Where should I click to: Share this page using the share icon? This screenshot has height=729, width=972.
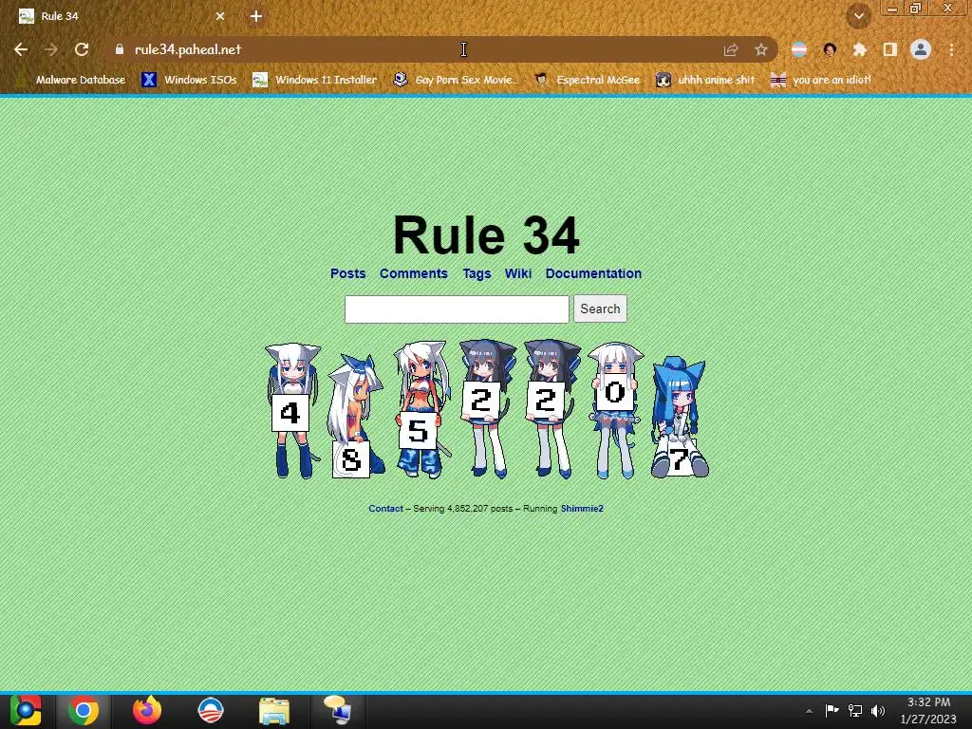coord(731,49)
